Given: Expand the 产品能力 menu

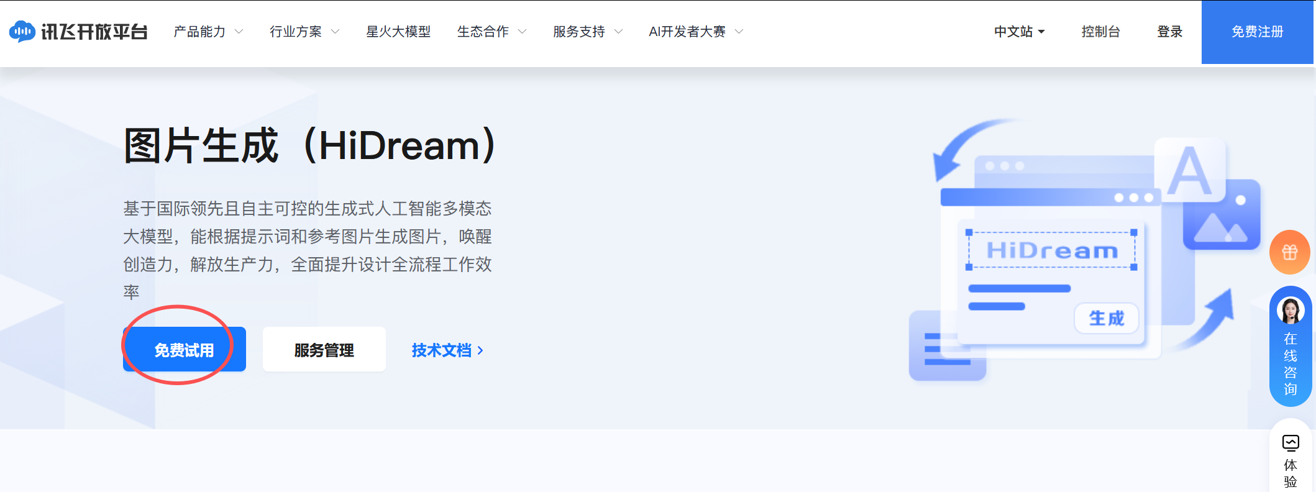Looking at the screenshot, I should tap(208, 32).
